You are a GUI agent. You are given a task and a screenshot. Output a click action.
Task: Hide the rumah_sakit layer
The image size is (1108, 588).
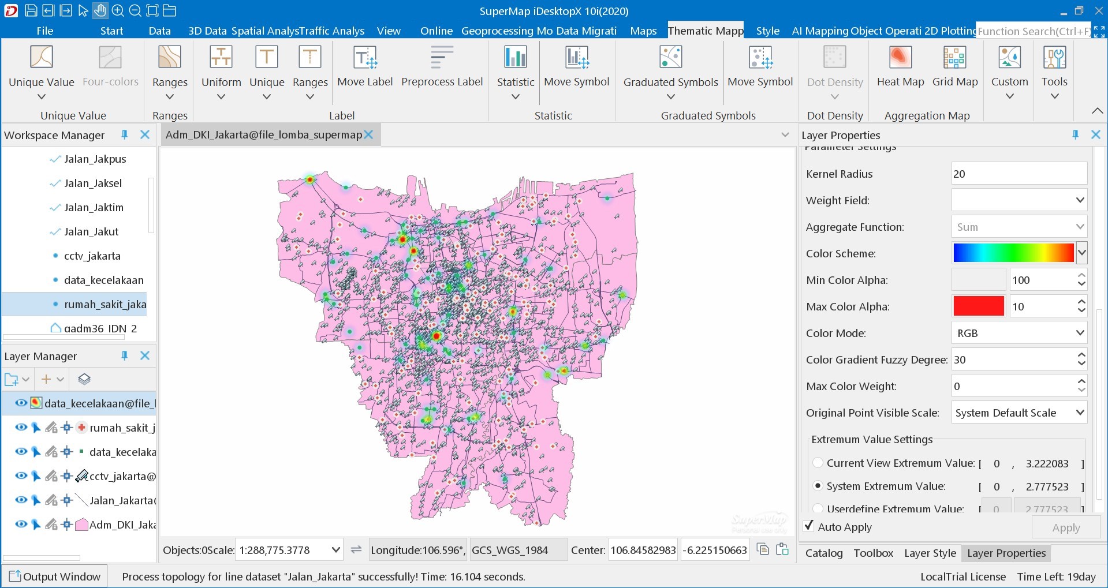[x=21, y=427]
